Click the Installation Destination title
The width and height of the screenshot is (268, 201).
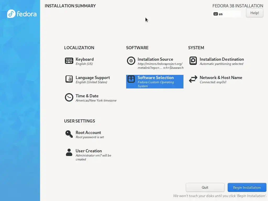(222, 59)
